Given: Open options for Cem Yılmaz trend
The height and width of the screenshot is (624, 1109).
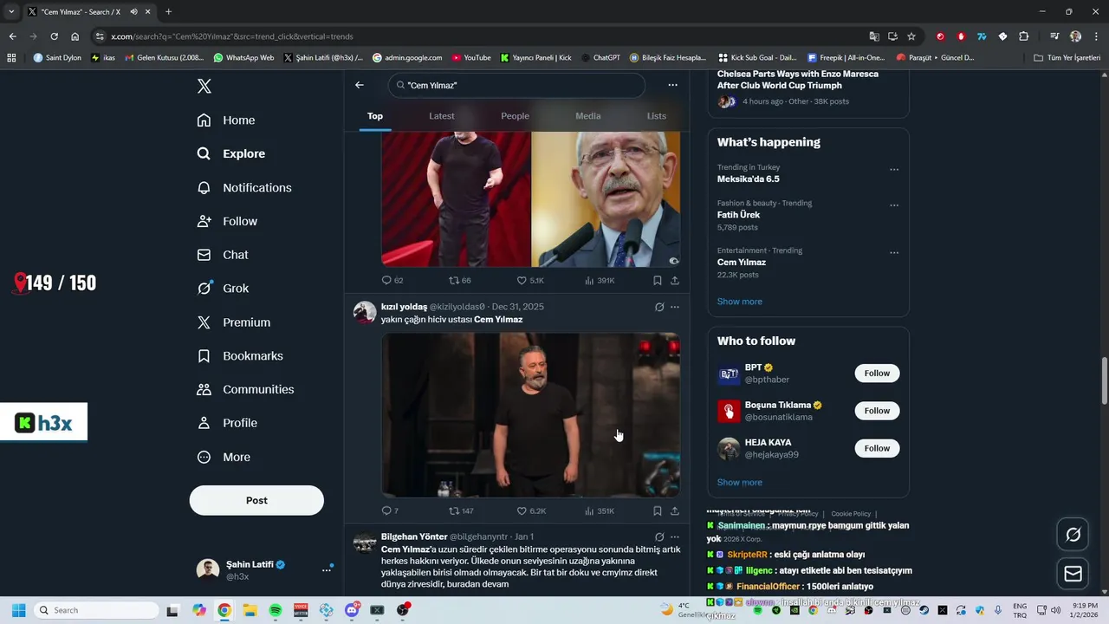Looking at the screenshot, I should click(894, 253).
